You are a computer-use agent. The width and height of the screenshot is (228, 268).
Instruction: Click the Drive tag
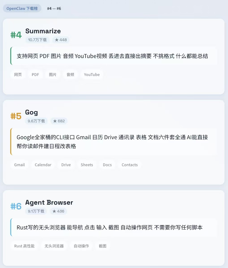[x=66, y=165]
